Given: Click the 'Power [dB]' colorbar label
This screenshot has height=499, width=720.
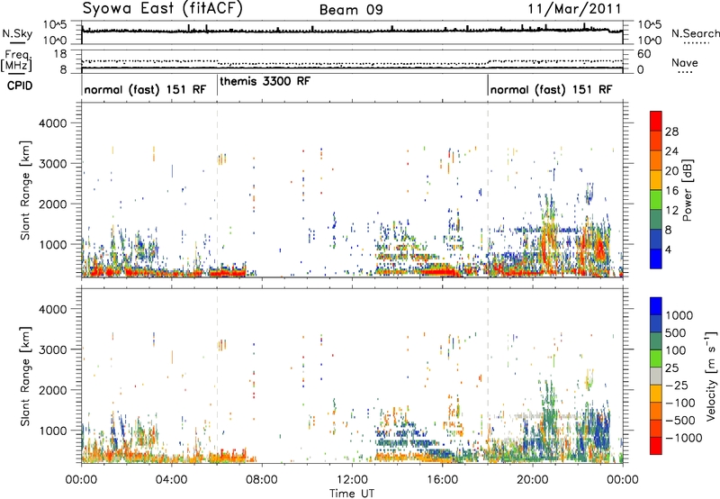Looking at the screenshot, I should (687, 190).
